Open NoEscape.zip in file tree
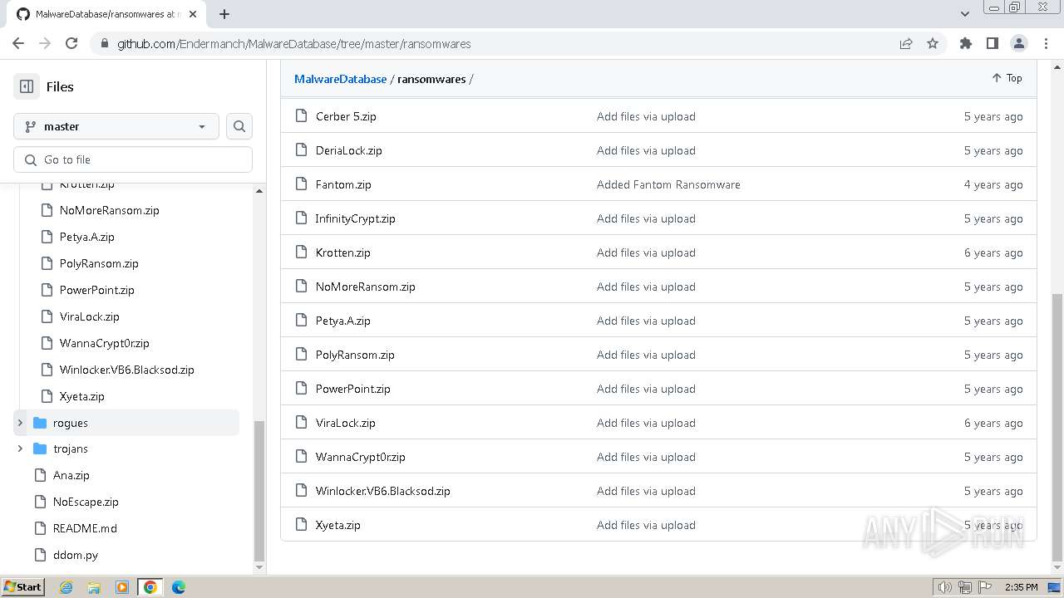 (86, 502)
